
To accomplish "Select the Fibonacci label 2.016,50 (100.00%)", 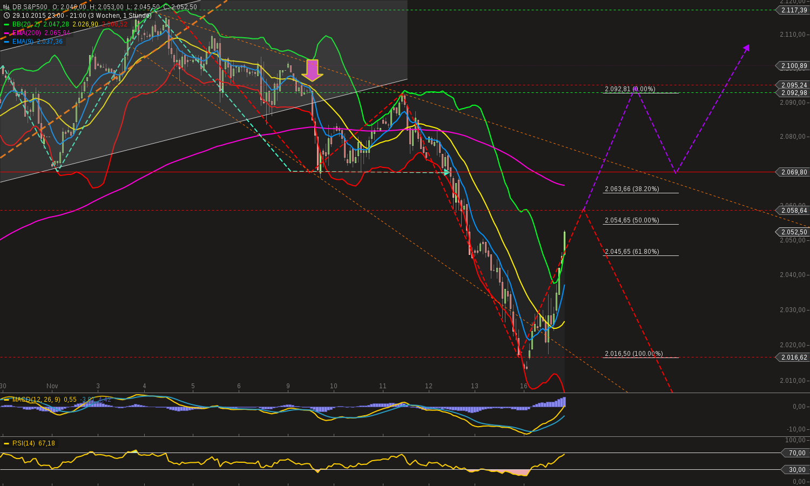I will [x=633, y=354].
